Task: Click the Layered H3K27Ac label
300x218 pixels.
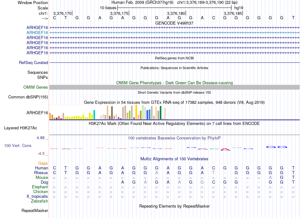Action: 21,128
